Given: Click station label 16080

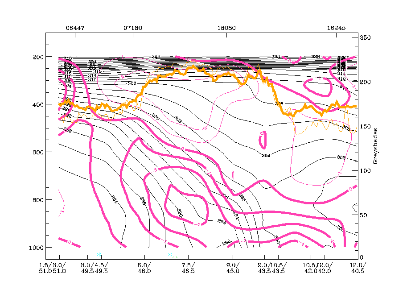Looking at the screenshot, I should point(226,28).
